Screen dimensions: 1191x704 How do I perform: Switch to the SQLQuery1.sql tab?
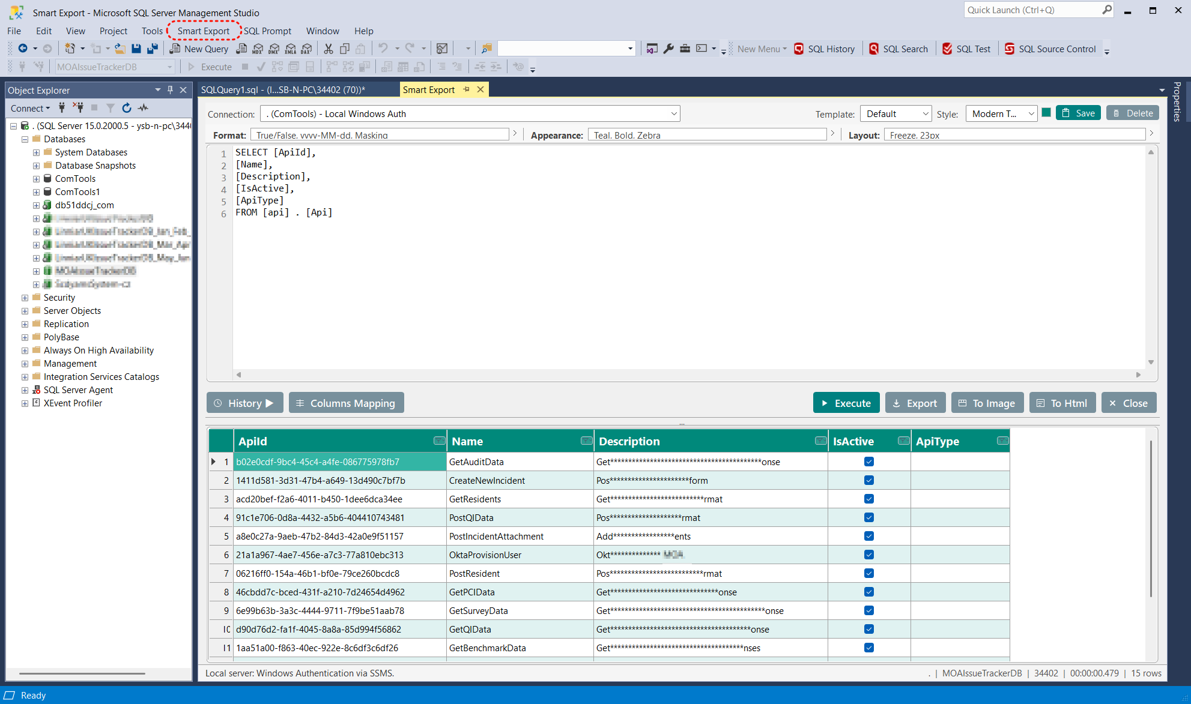pyautogui.click(x=283, y=89)
